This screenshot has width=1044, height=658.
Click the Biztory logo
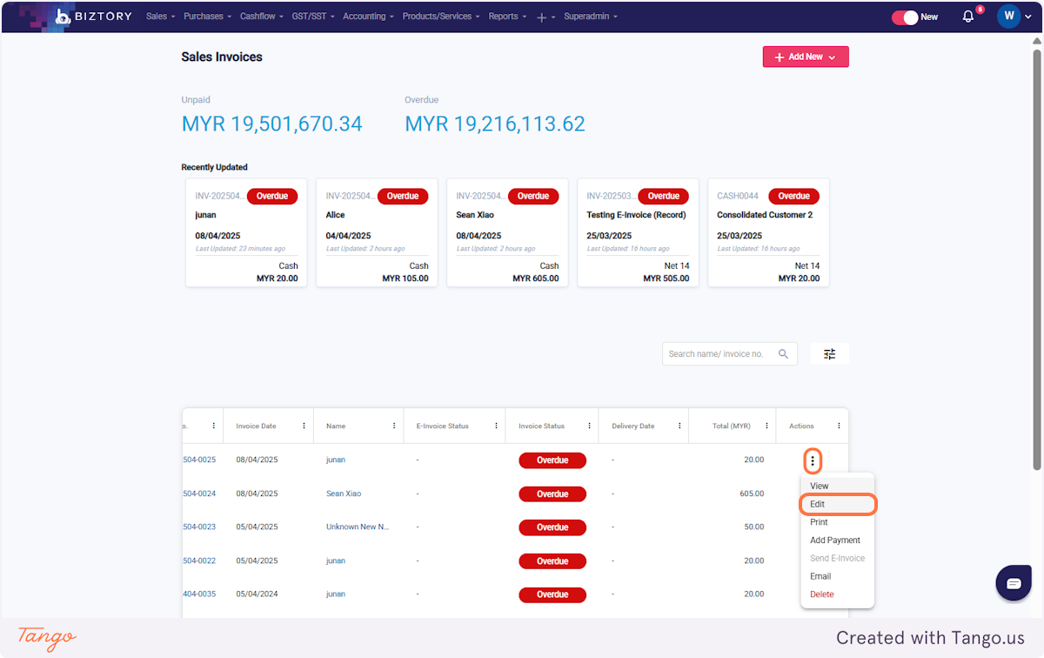[93, 17]
